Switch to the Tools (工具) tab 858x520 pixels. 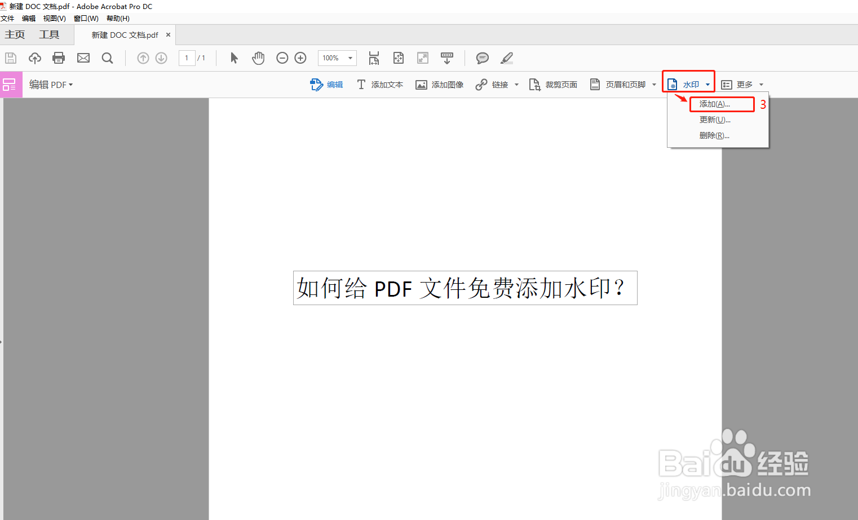[49, 35]
